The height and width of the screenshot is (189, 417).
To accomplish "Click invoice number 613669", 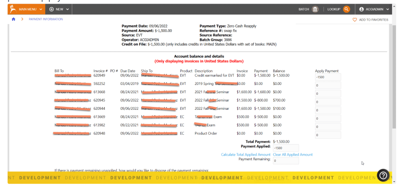I will tap(99, 117).
